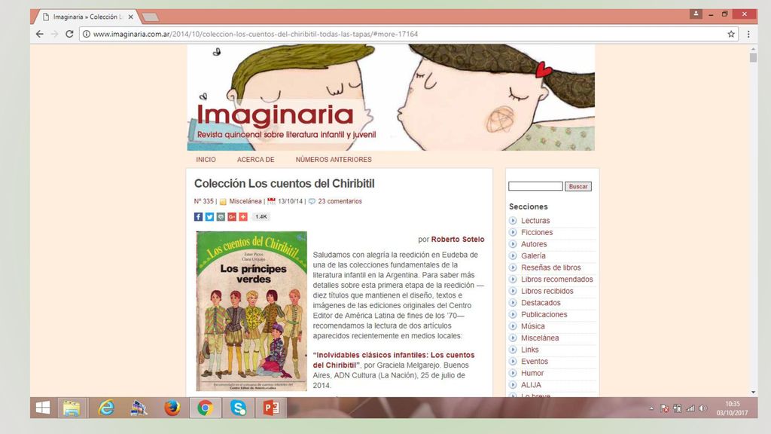Click the bullet arrow icon next to Galería

pos(513,256)
